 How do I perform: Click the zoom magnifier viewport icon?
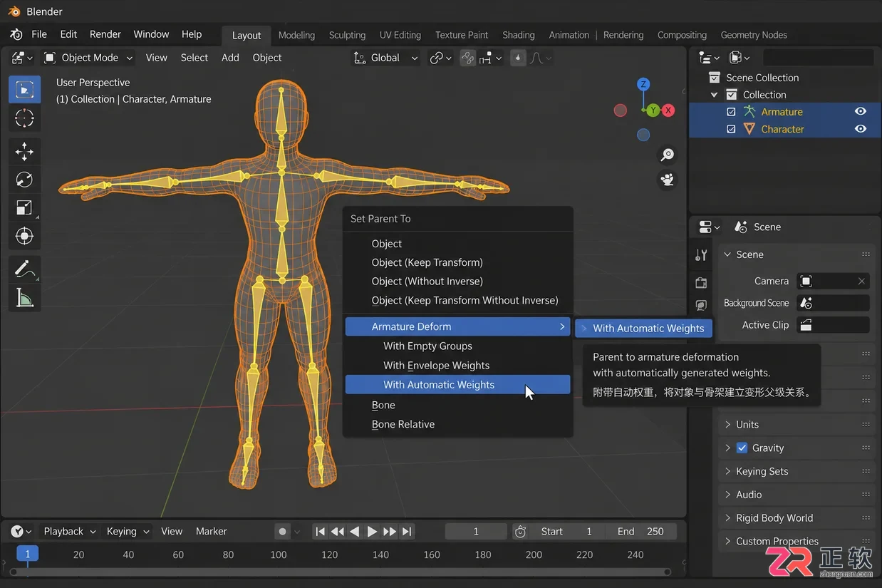point(668,155)
